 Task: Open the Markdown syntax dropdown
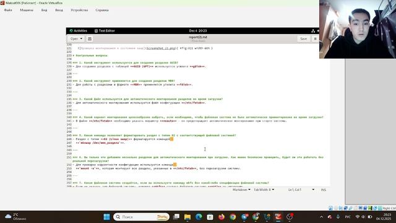pyautogui.click(x=241, y=190)
